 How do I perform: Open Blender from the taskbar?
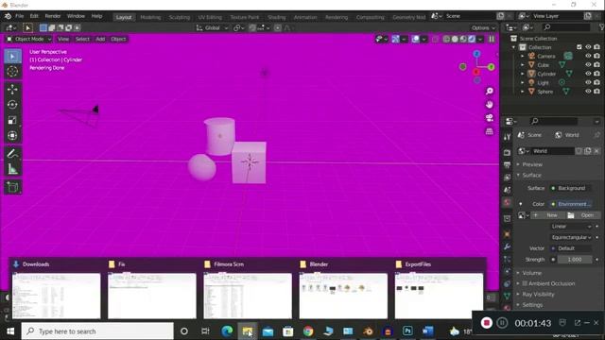click(368, 331)
